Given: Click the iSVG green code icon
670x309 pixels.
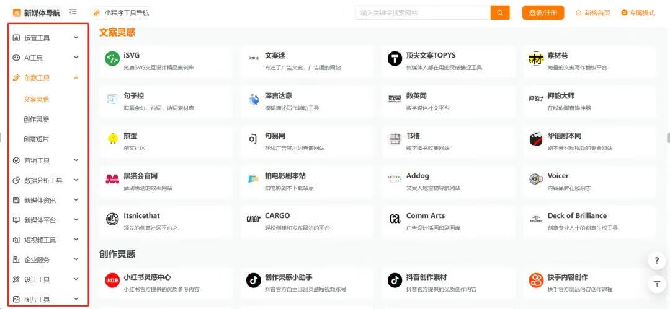Looking at the screenshot, I should (112, 59).
